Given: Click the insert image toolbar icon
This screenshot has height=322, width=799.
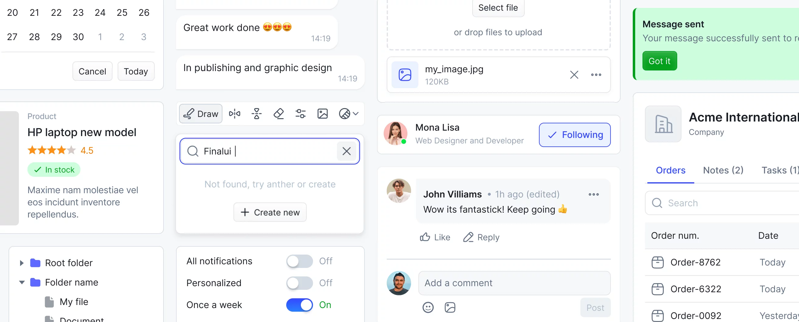Looking at the screenshot, I should [x=322, y=114].
